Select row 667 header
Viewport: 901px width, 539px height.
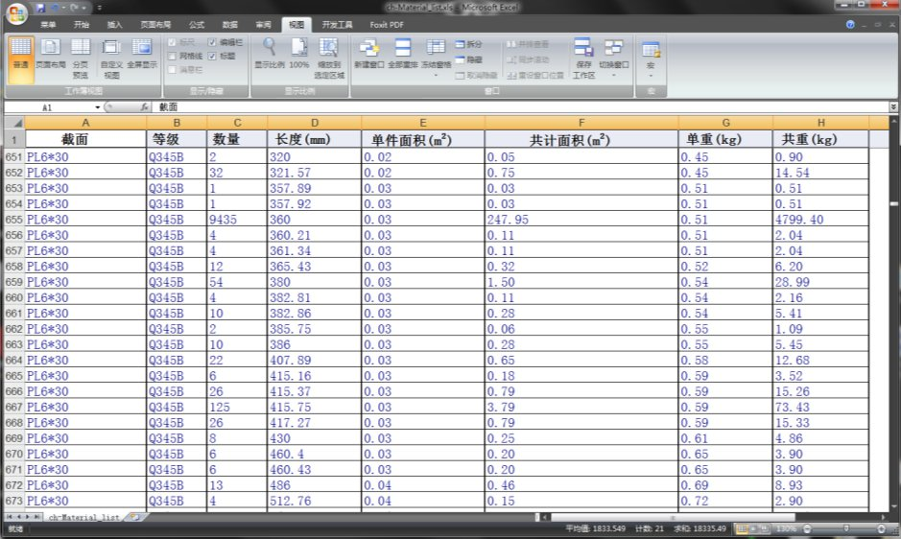click(13, 407)
